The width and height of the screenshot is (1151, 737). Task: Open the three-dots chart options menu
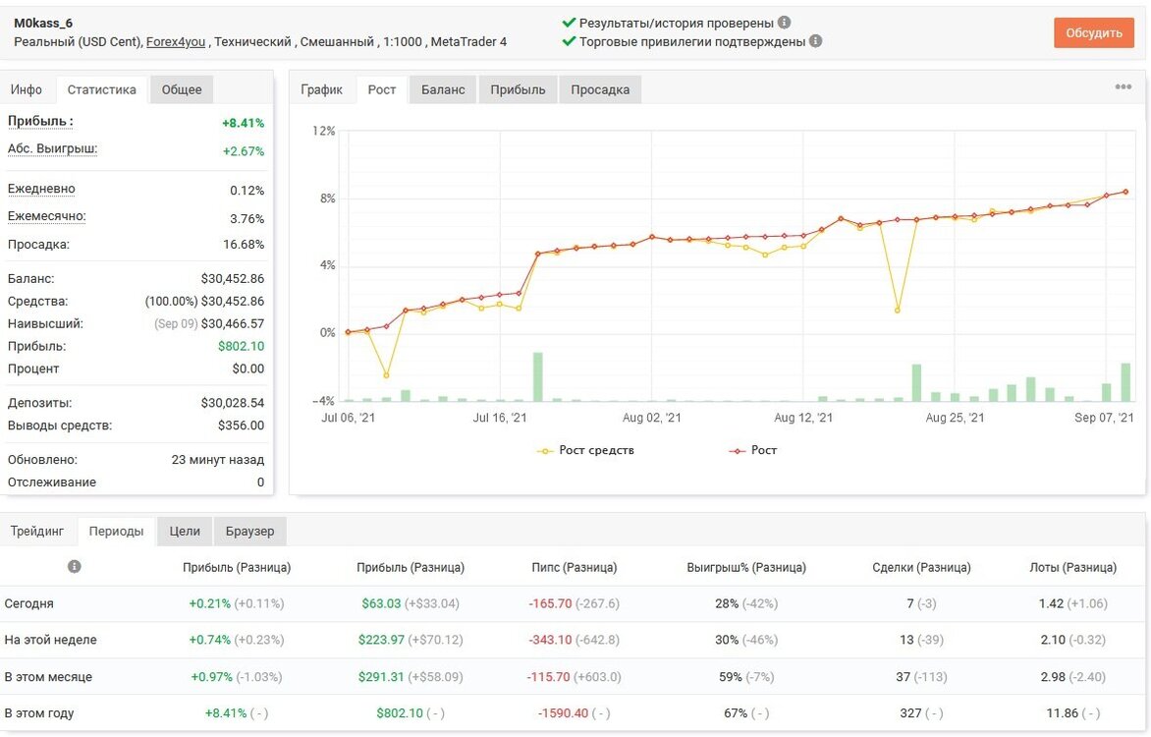(x=1124, y=86)
